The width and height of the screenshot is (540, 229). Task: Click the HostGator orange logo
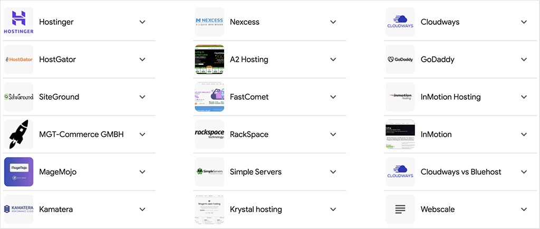click(18, 59)
